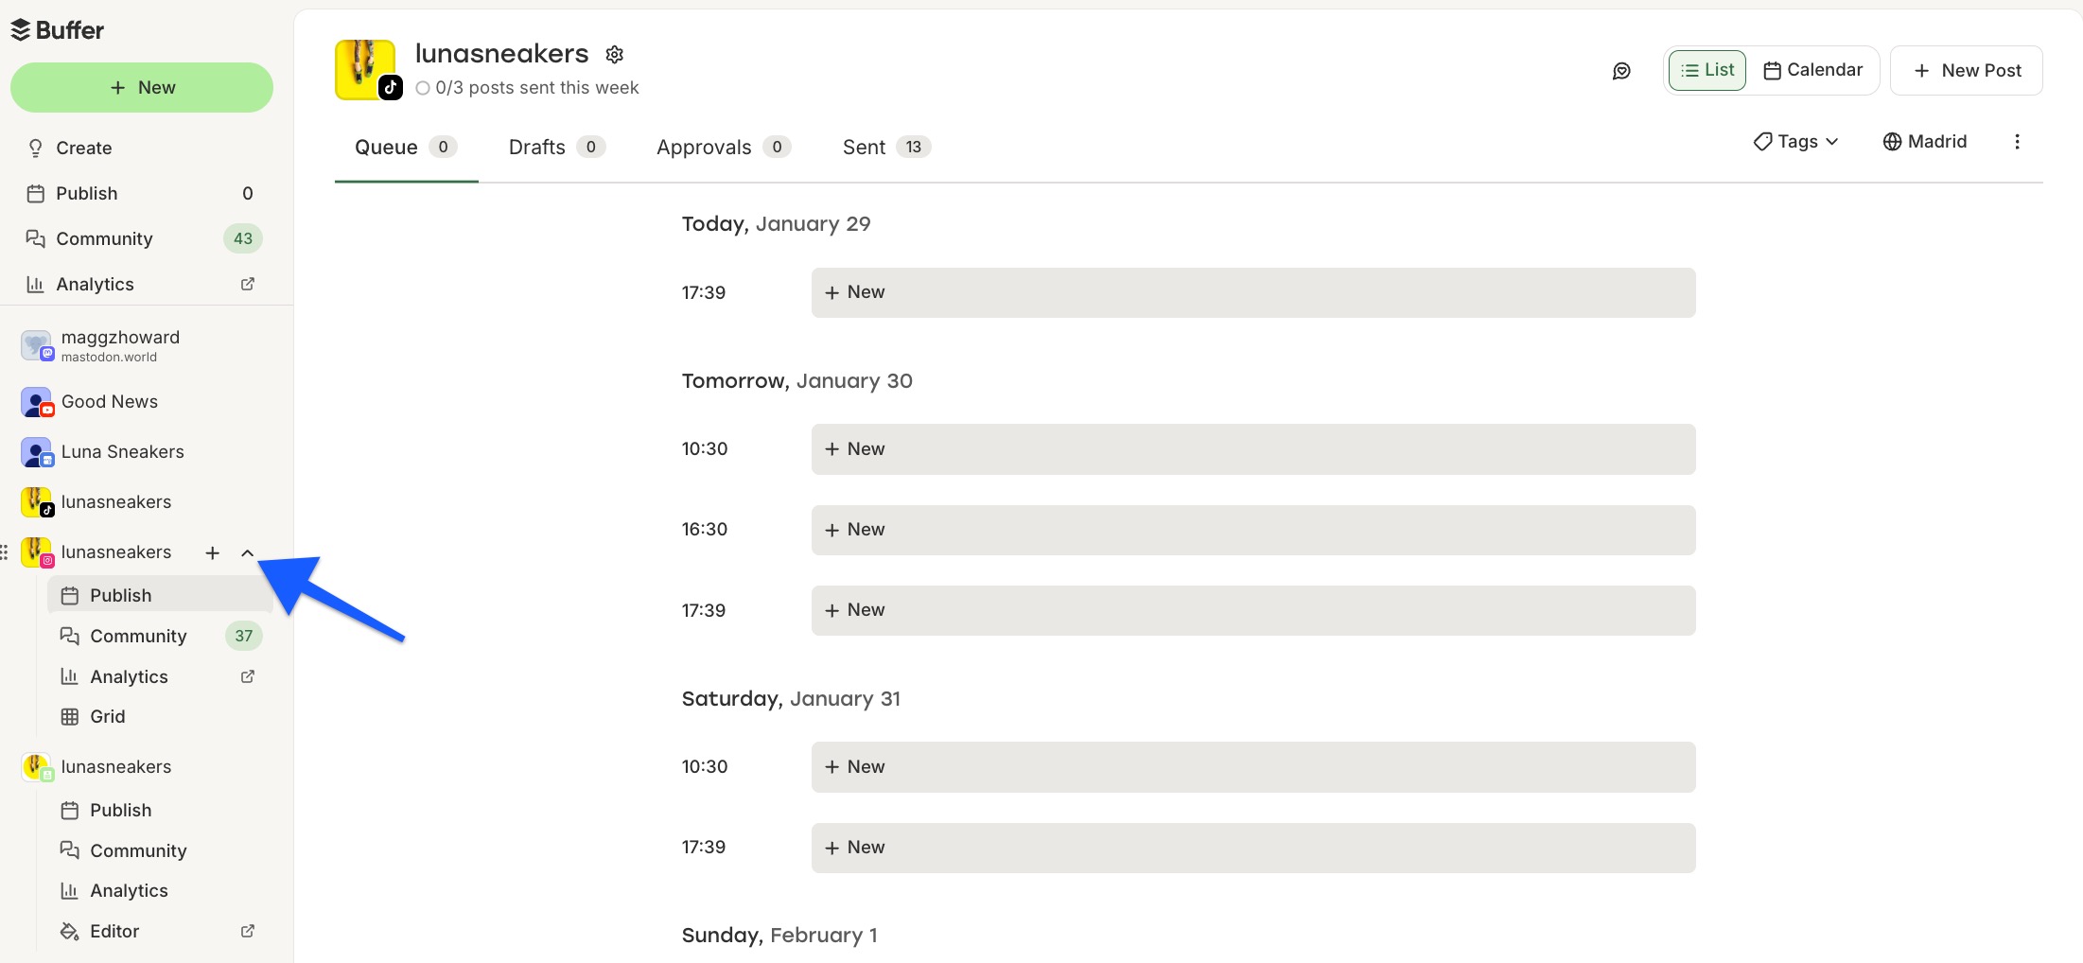The image size is (2083, 963).
Task: Open the Tags dropdown
Action: pos(1795,141)
